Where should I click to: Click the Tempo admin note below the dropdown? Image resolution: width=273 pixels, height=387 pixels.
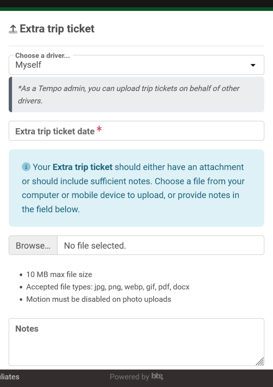129,94
